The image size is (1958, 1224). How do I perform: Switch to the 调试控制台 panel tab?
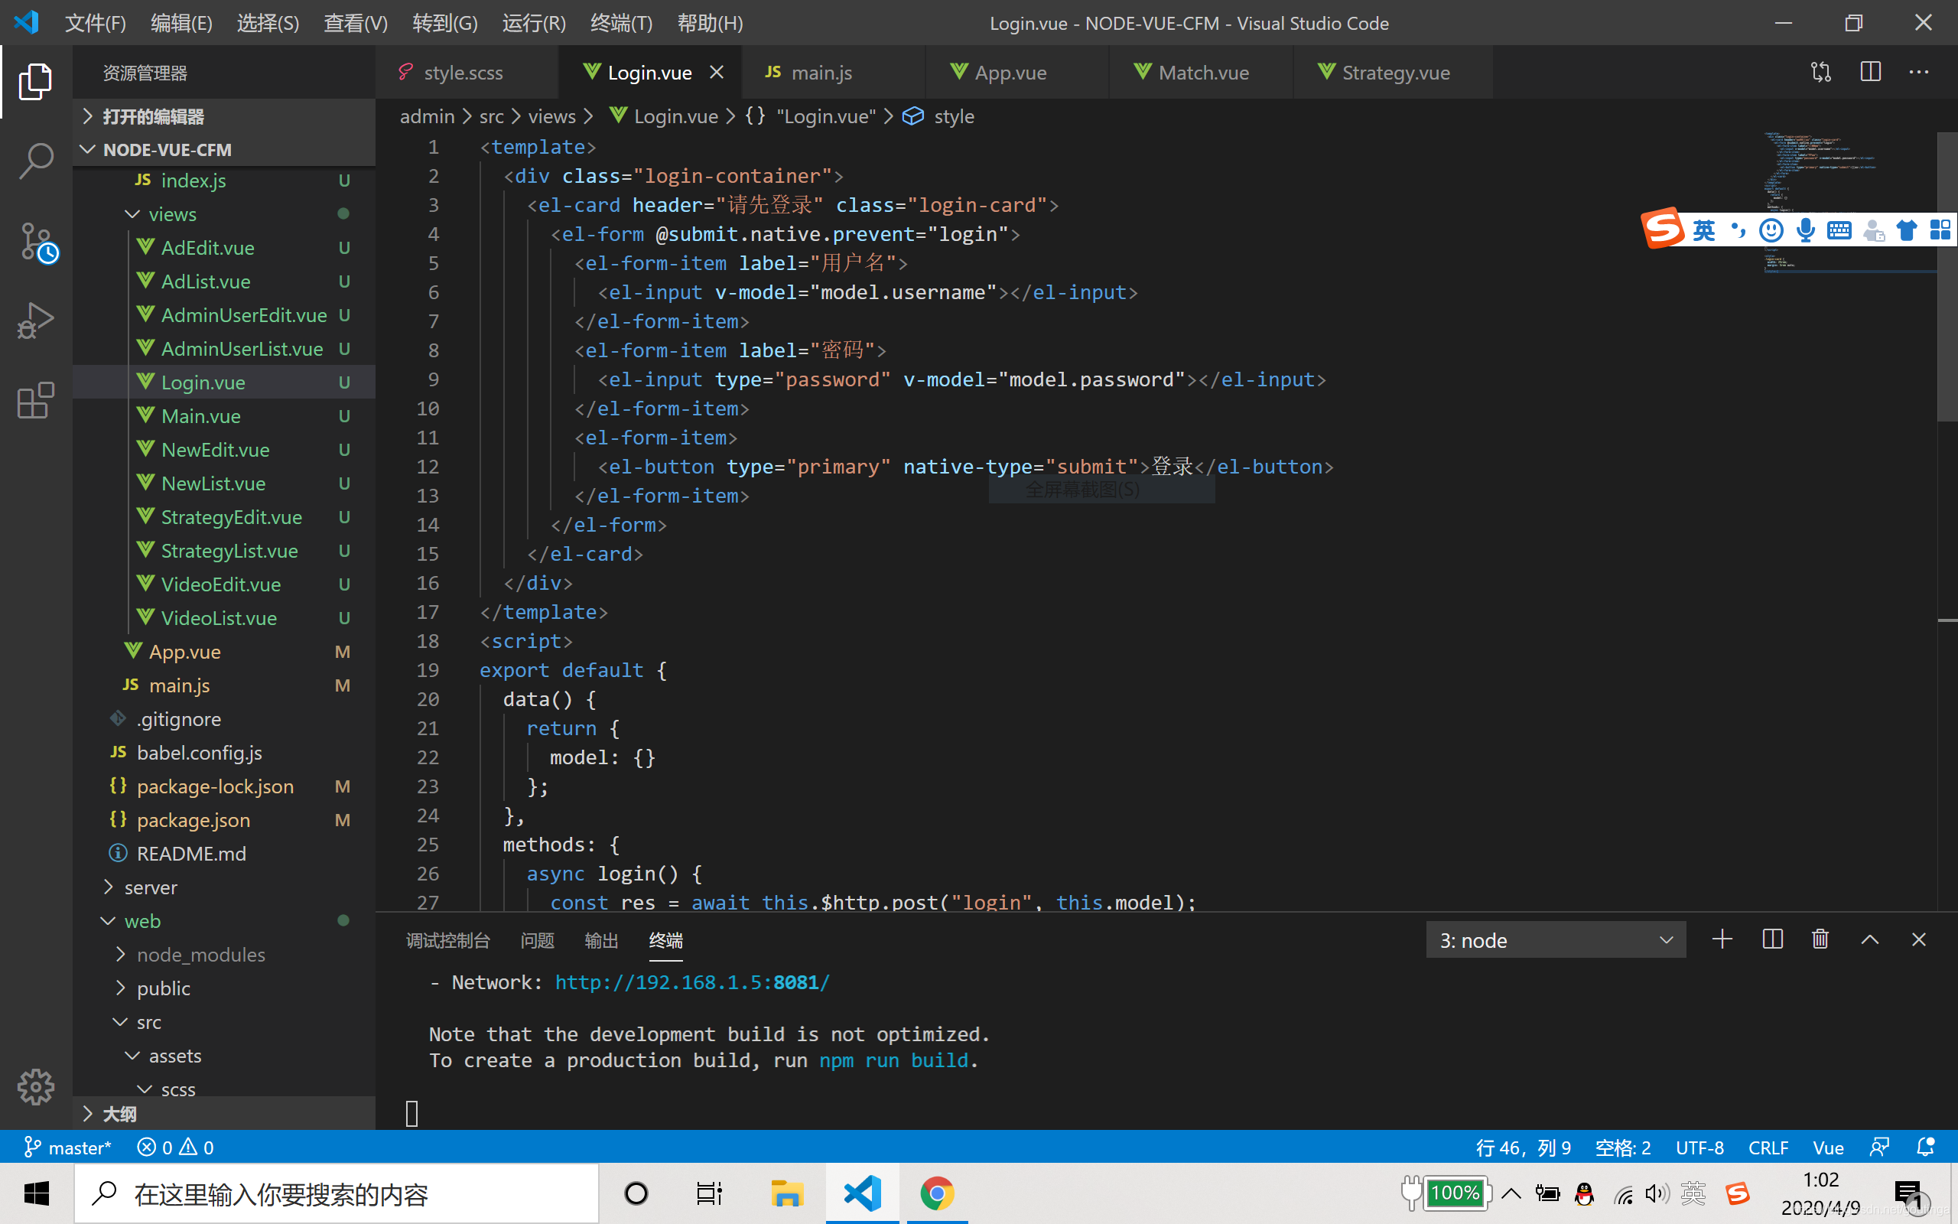(x=448, y=940)
